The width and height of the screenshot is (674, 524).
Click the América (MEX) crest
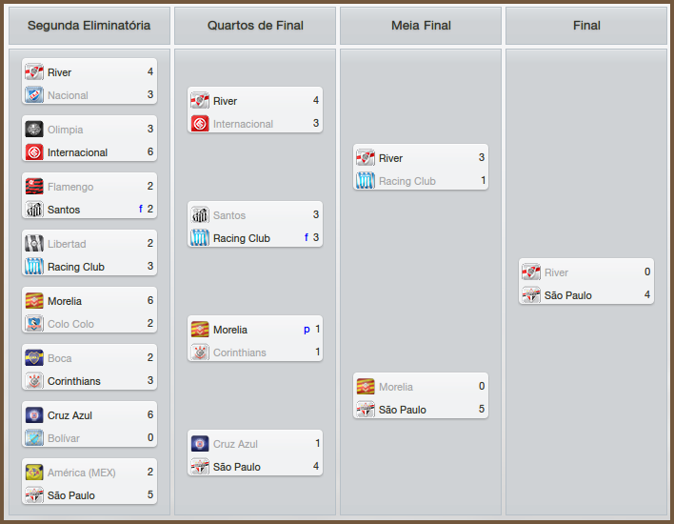point(34,473)
